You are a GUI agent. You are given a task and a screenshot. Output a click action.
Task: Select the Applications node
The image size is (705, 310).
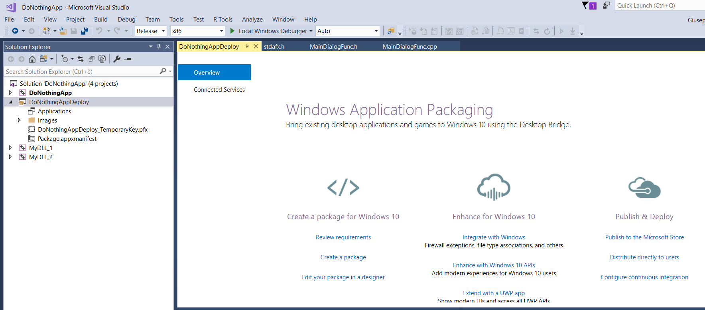pos(54,111)
